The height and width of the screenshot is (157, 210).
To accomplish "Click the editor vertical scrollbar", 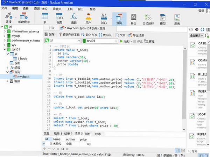I will [x=185, y=84].
